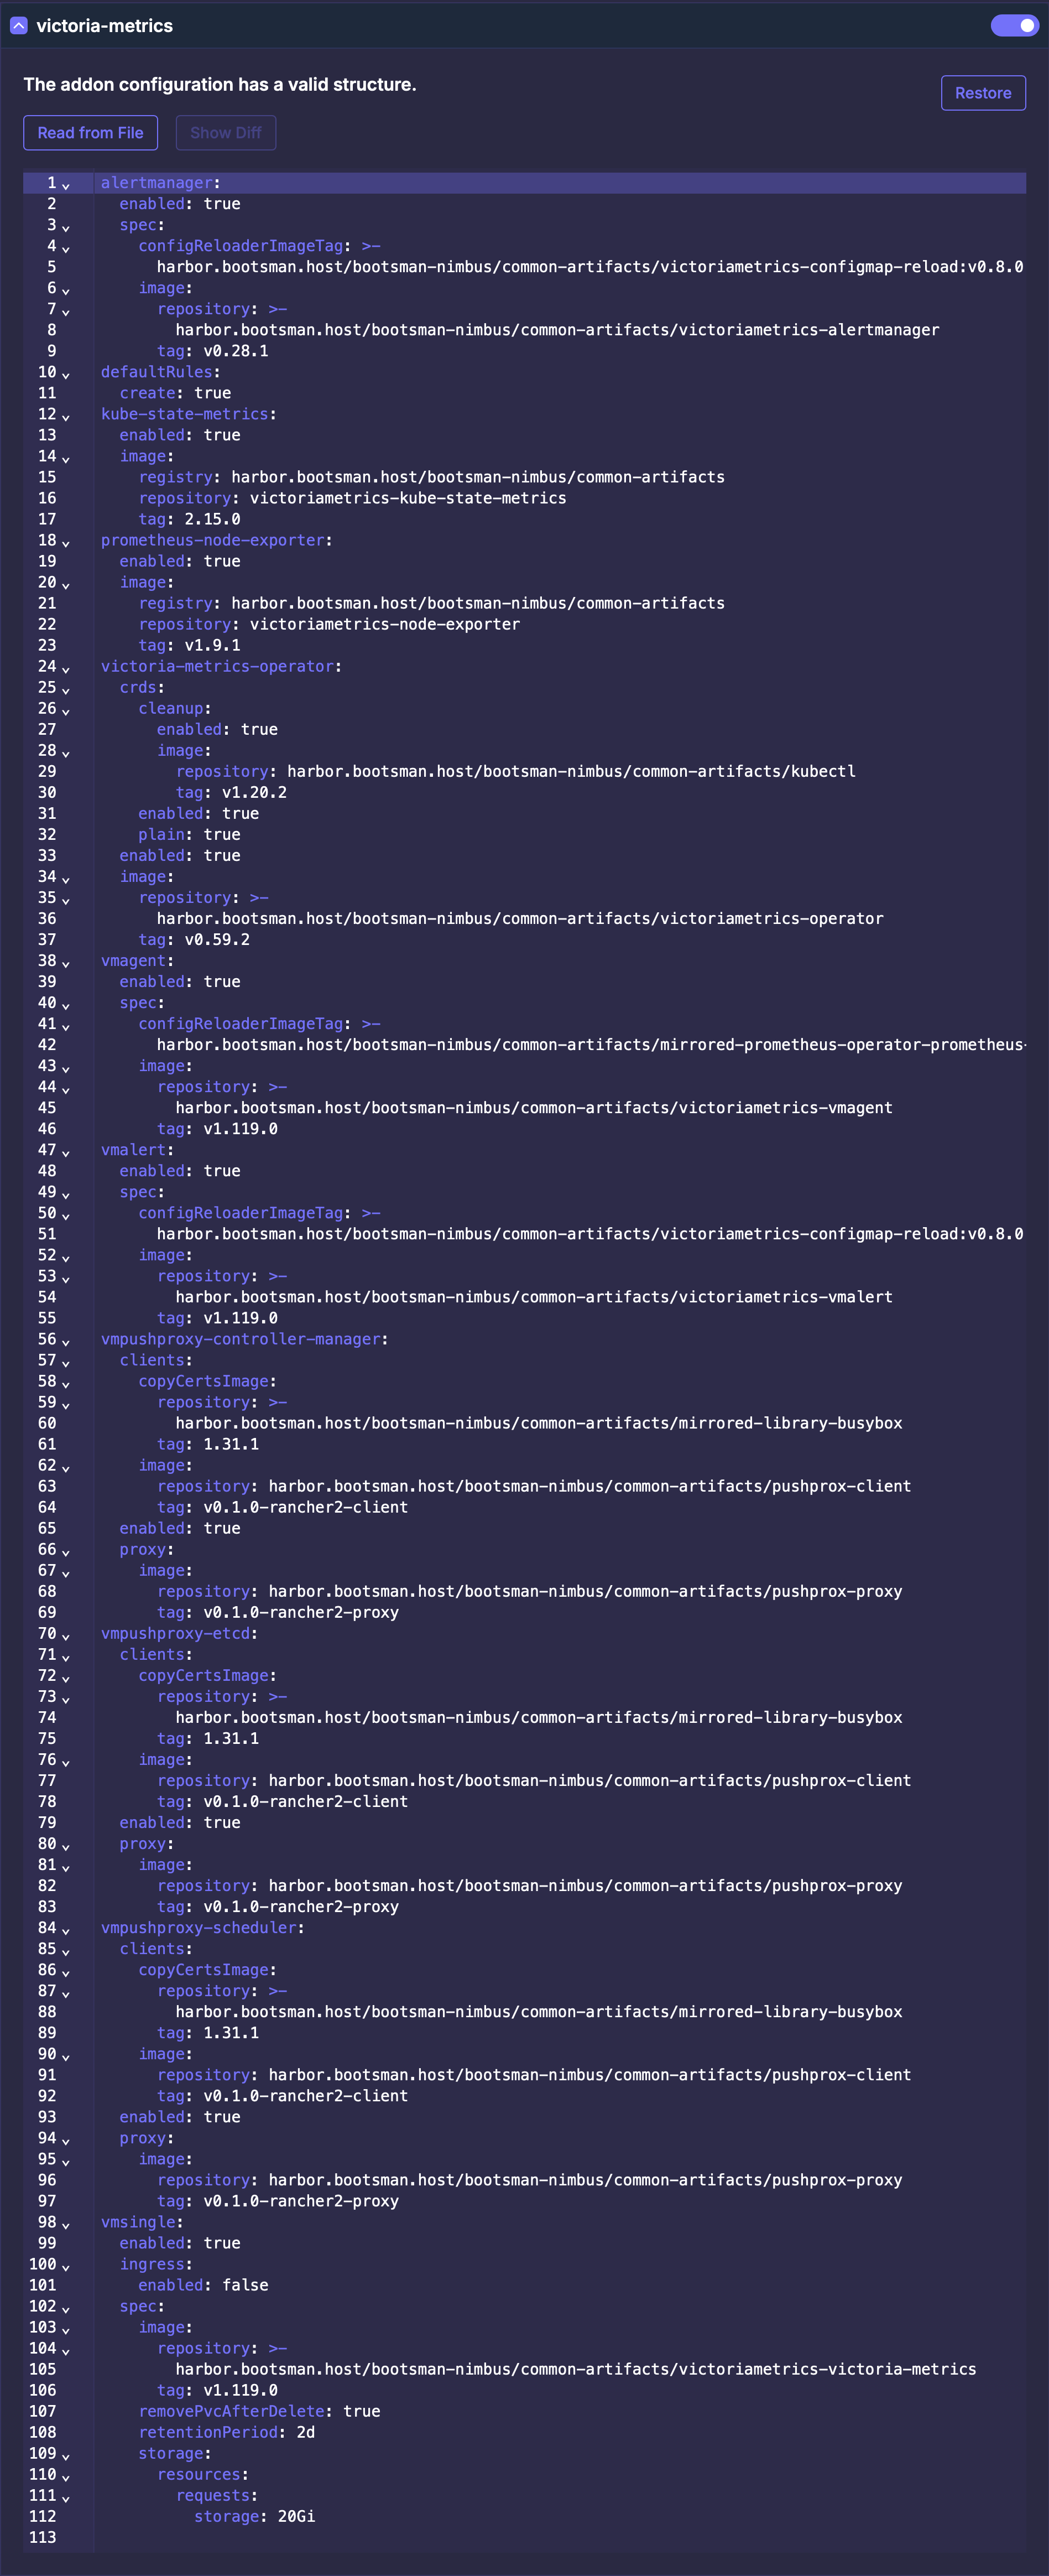The height and width of the screenshot is (2576, 1049).
Task: Collapse vmpushproxy-scheduler section at line 84
Action: coord(66,1929)
